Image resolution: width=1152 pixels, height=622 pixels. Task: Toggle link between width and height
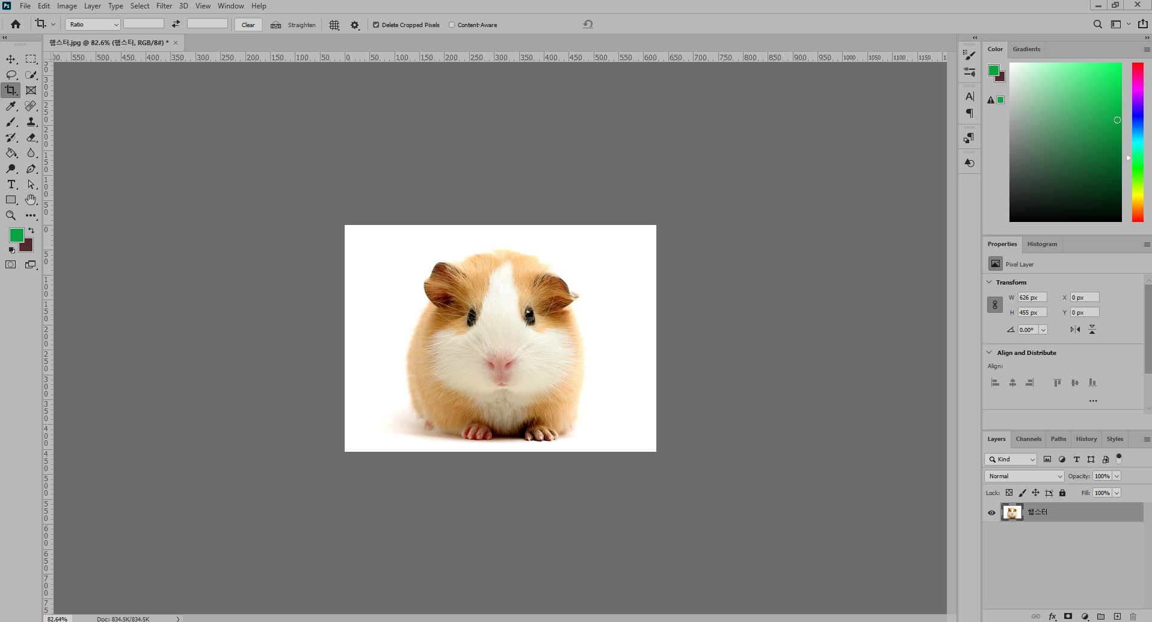click(995, 304)
